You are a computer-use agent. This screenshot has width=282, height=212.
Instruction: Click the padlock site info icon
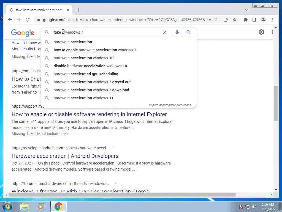(x=38, y=20)
